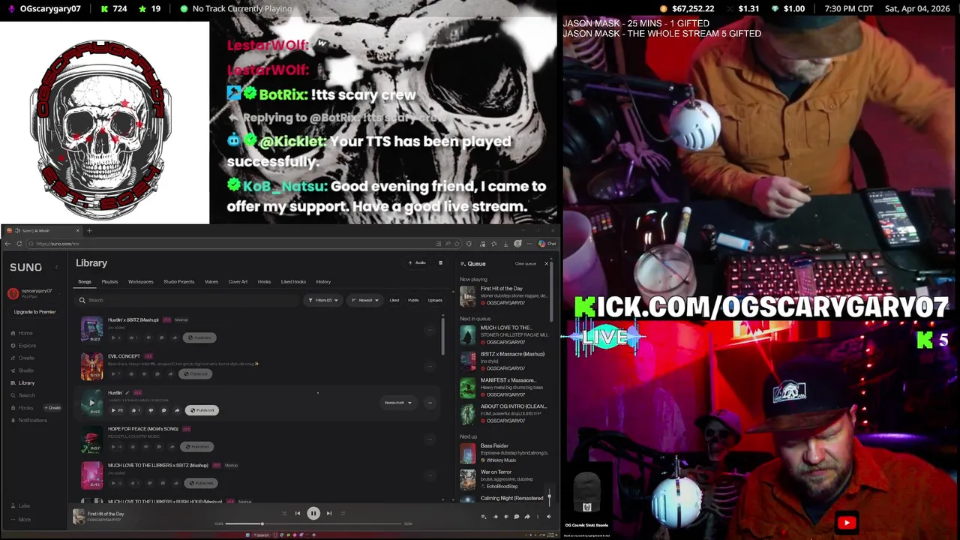
Task: Like the current song in player bar
Action: [495, 517]
